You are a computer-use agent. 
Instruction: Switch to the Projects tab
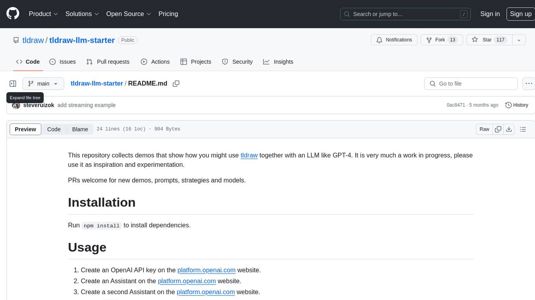[196, 62]
